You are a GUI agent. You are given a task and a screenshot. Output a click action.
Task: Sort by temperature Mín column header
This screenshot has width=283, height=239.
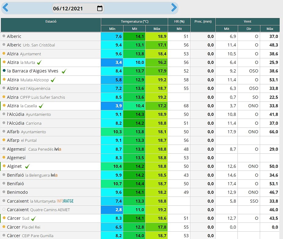(x=112, y=29)
